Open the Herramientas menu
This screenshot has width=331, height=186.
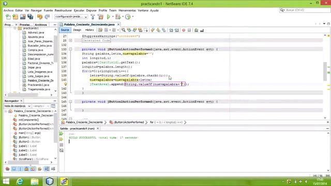[127, 10]
